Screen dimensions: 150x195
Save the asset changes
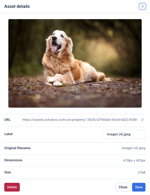click(x=139, y=187)
